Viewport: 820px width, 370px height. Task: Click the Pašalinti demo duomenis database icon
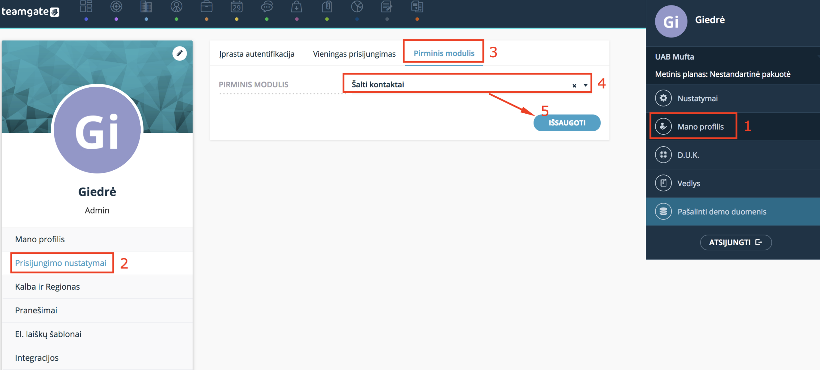pos(663,212)
